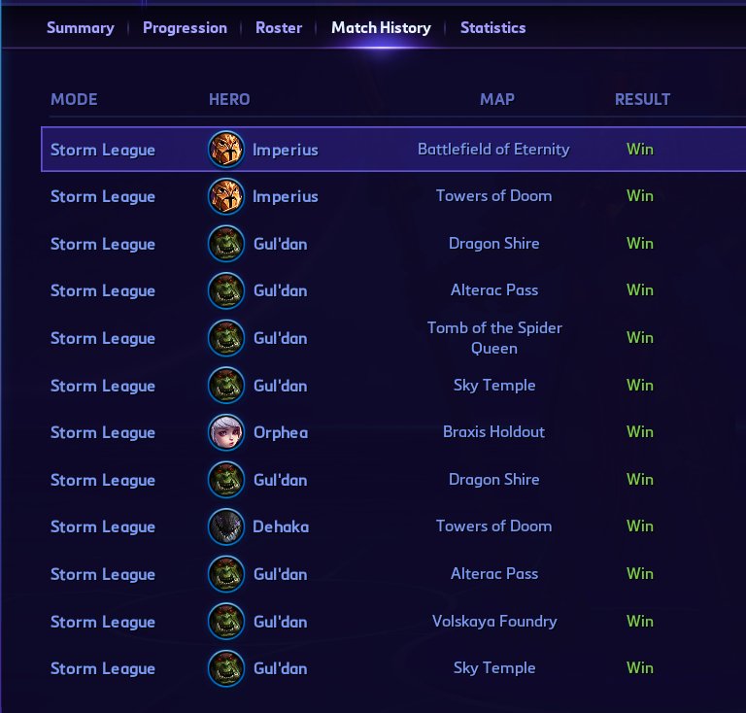Screen dimensions: 746x713
Task: Click Gul'dan portrait in the topmost Dragon Shire row
Action: click(x=226, y=244)
